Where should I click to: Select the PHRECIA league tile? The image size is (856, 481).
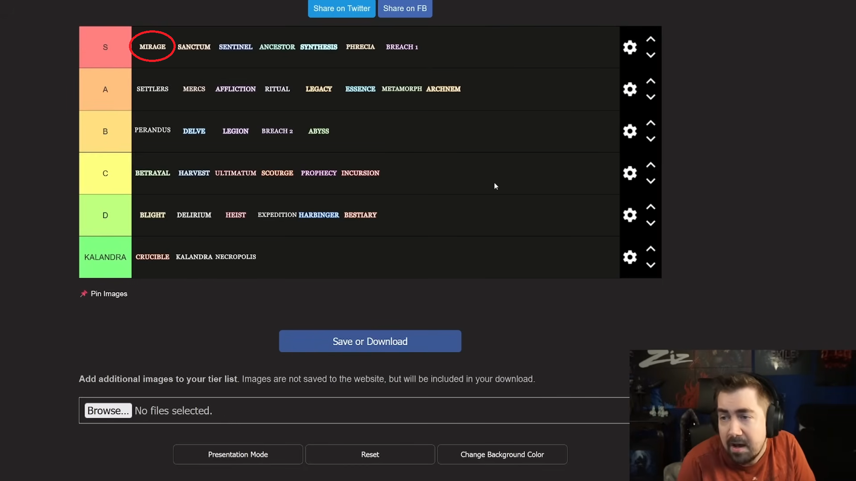[x=360, y=47]
